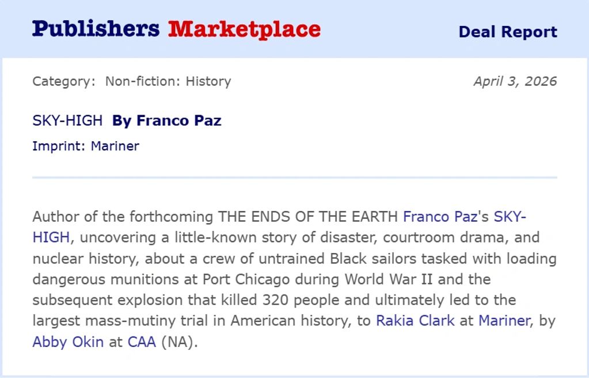Click the "Imprint: Mariner" line
Viewport: 589px width, 378px height.
click(x=86, y=146)
